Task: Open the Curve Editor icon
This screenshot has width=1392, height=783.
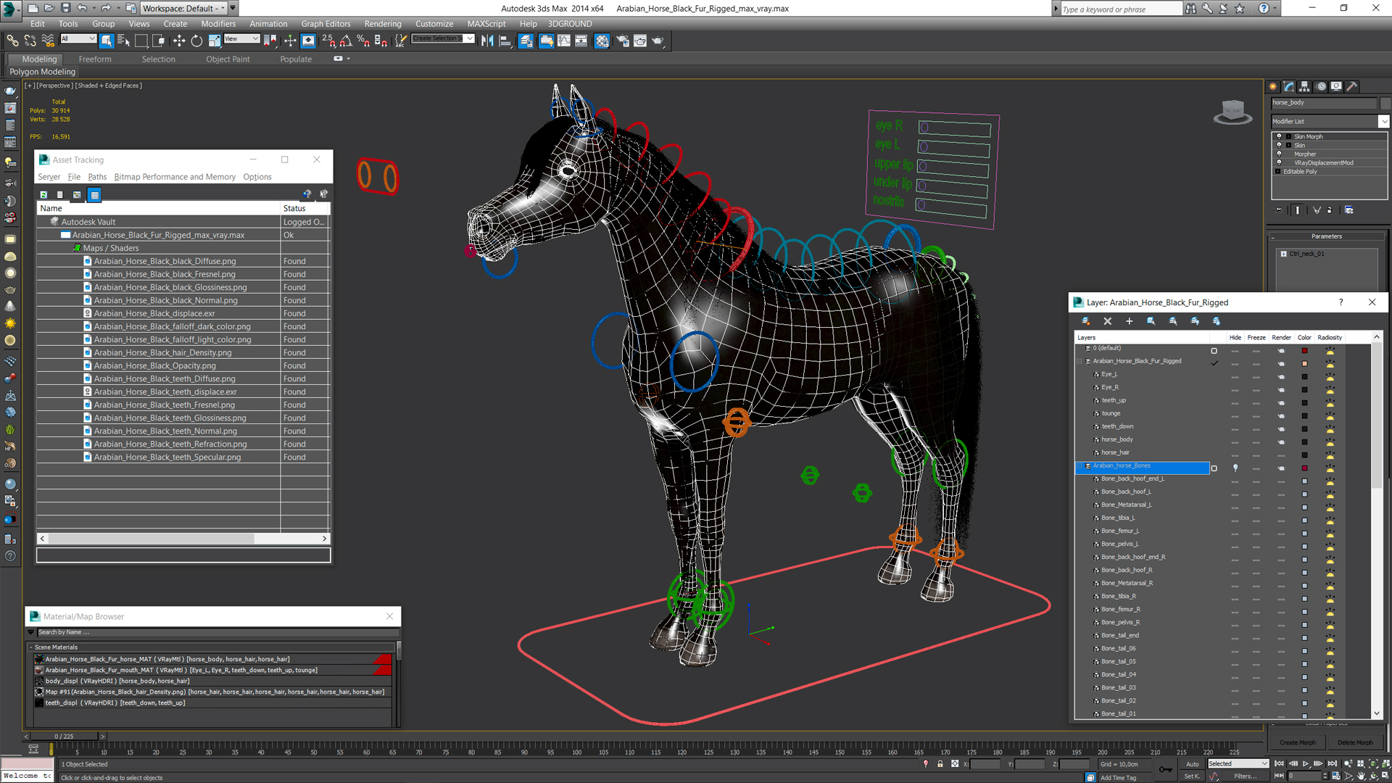Action: pyautogui.click(x=564, y=41)
